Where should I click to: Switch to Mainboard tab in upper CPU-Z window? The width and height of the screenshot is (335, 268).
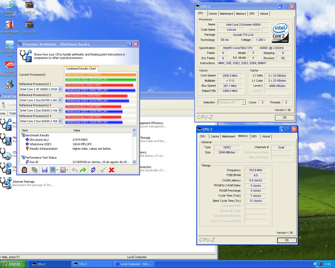pyautogui.click(x=226, y=14)
